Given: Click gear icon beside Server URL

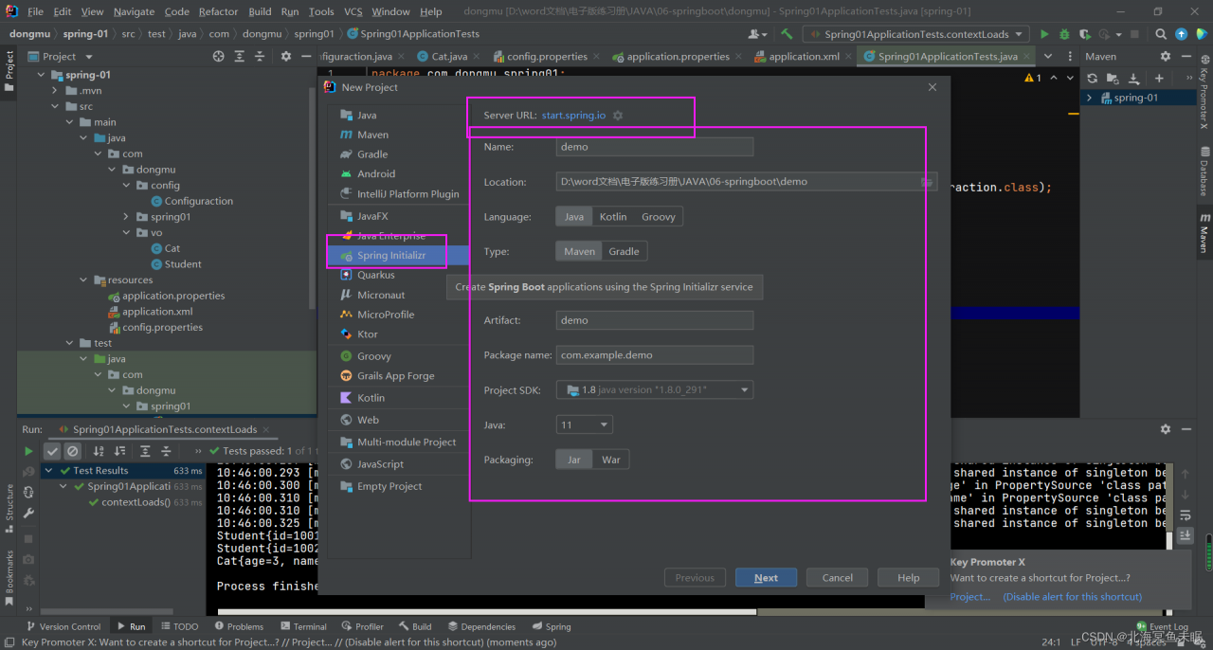Looking at the screenshot, I should pyautogui.click(x=618, y=116).
